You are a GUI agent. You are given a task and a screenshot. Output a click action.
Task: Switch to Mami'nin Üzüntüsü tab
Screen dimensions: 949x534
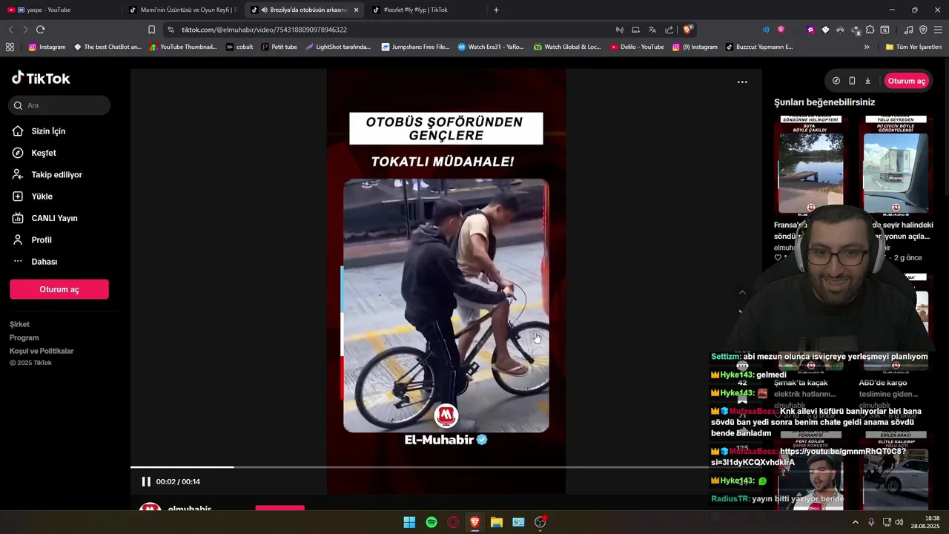[x=183, y=10]
